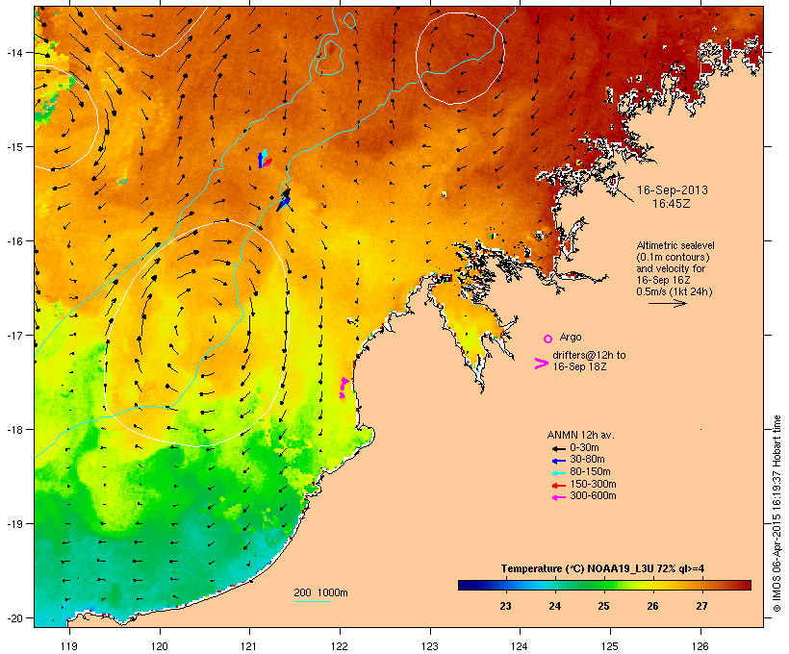Click the cyan 80-150m legend arrow
Screen dimensions: 789x654
coord(558,473)
